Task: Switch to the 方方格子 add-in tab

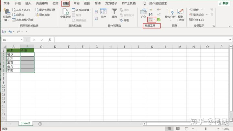Action: point(111,3)
